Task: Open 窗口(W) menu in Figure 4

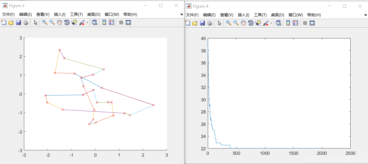Action: click(296, 15)
